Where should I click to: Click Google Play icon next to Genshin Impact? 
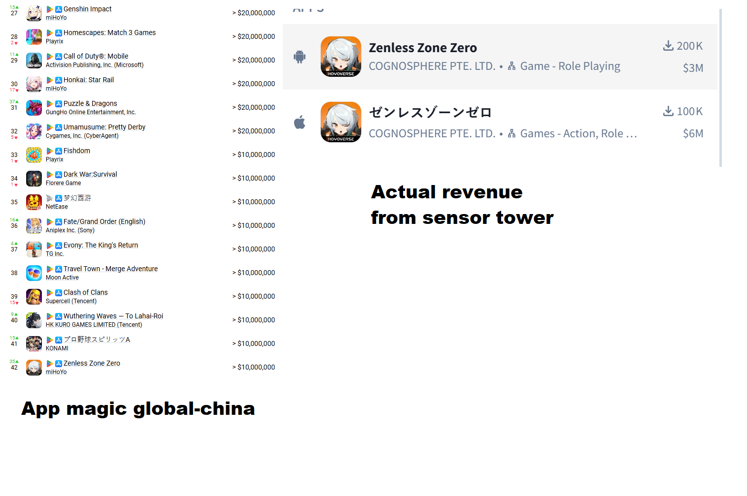(50, 9)
